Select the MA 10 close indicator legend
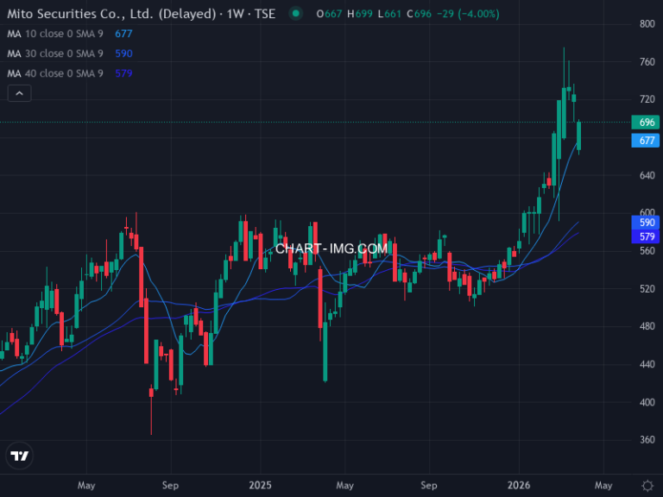The width and height of the screenshot is (663, 497). (55, 34)
